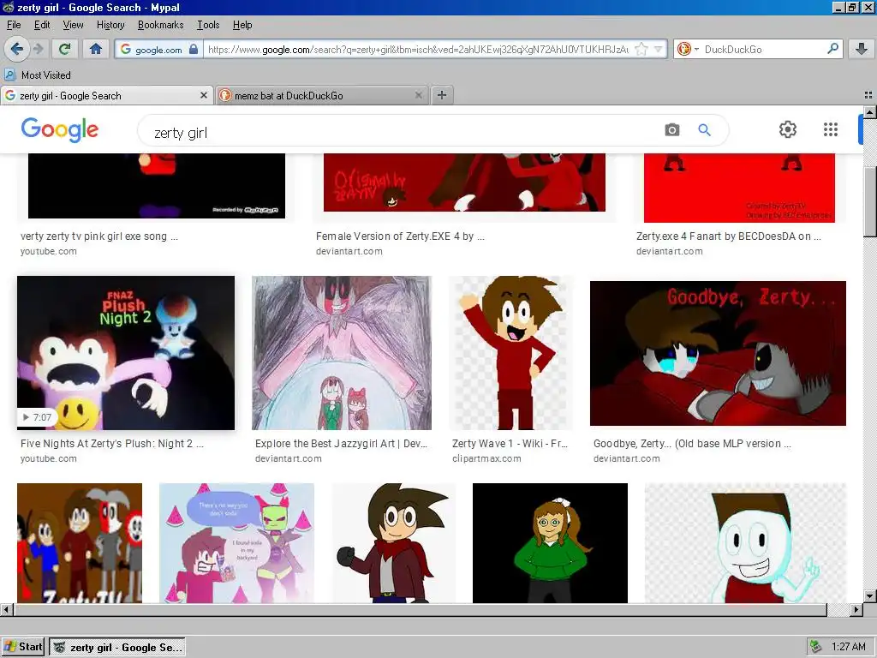Open the Zerty Wave 1 character thumbnail
Image resolution: width=877 pixels, height=658 pixels.
coord(510,353)
